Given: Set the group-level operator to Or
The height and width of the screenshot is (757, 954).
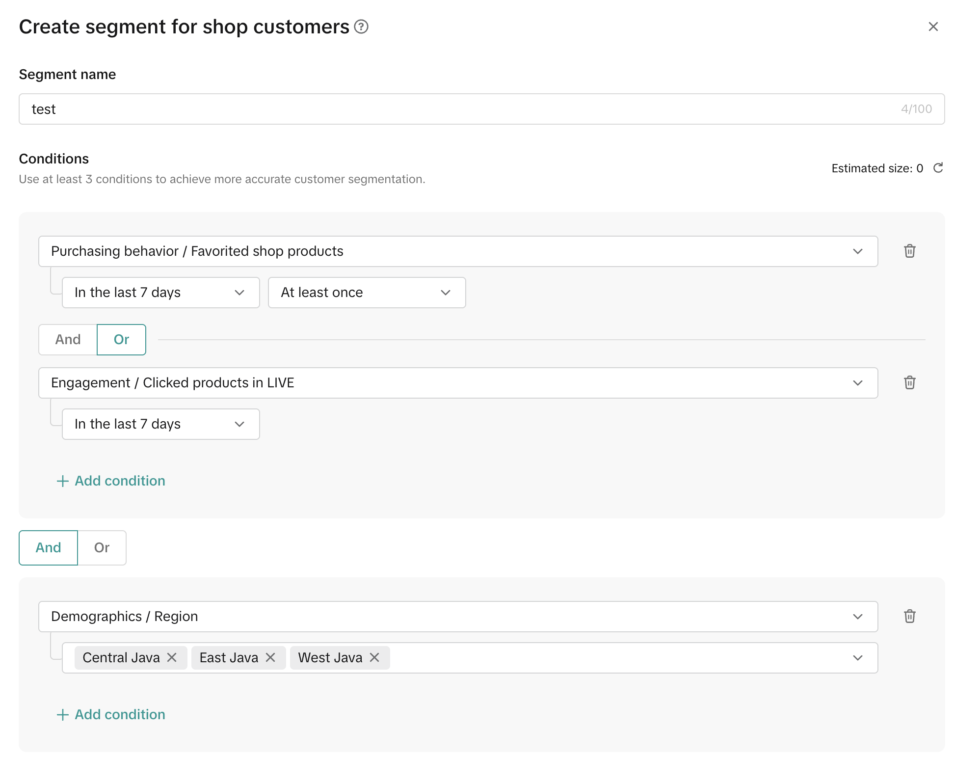Looking at the screenshot, I should pyautogui.click(x=102, y=547).
